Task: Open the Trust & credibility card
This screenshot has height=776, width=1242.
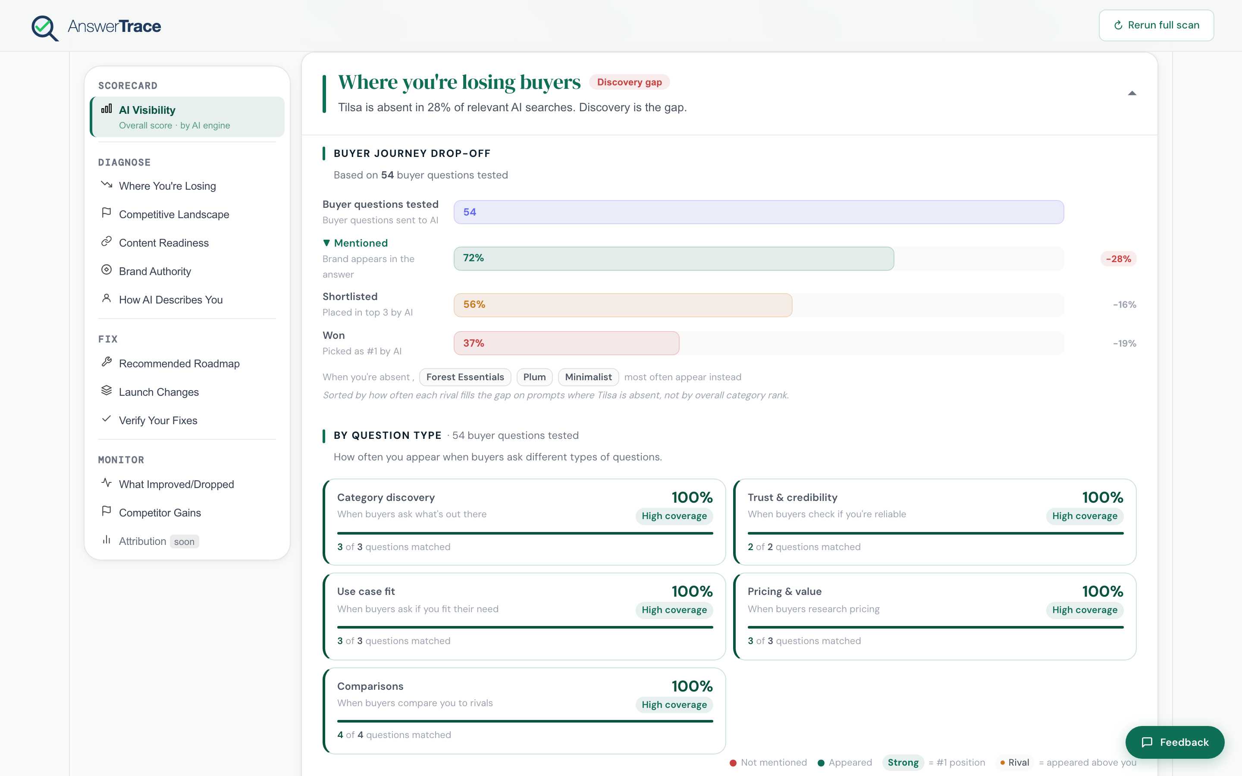Action: click(935, 522)
